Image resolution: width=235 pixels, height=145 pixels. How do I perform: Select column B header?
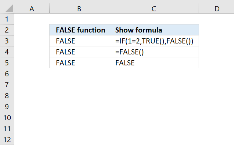point(79,9)
